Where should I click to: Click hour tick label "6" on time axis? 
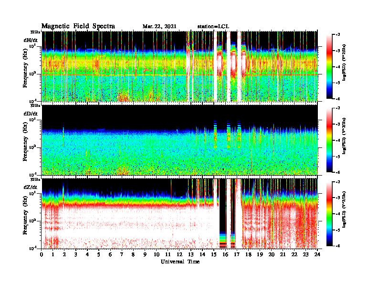click(x=110, y=254)
